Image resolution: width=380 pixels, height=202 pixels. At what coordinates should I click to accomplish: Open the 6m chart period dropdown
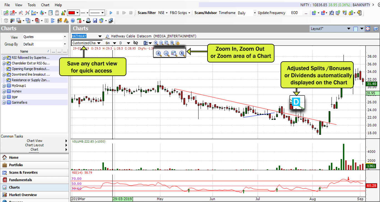coord(114,43)
